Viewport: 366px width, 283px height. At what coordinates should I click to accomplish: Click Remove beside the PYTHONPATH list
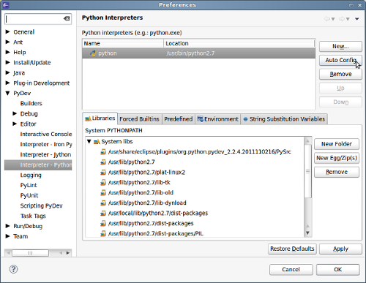(337, 172)
